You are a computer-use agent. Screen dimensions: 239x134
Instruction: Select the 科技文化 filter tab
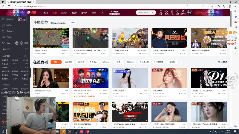[131, 62]
